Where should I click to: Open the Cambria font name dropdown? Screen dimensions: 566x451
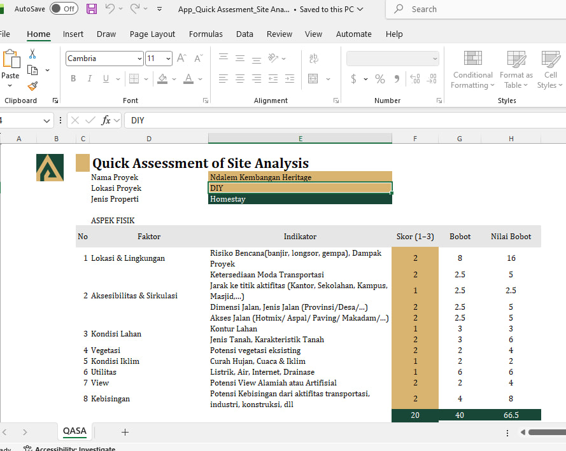(139, 59)
